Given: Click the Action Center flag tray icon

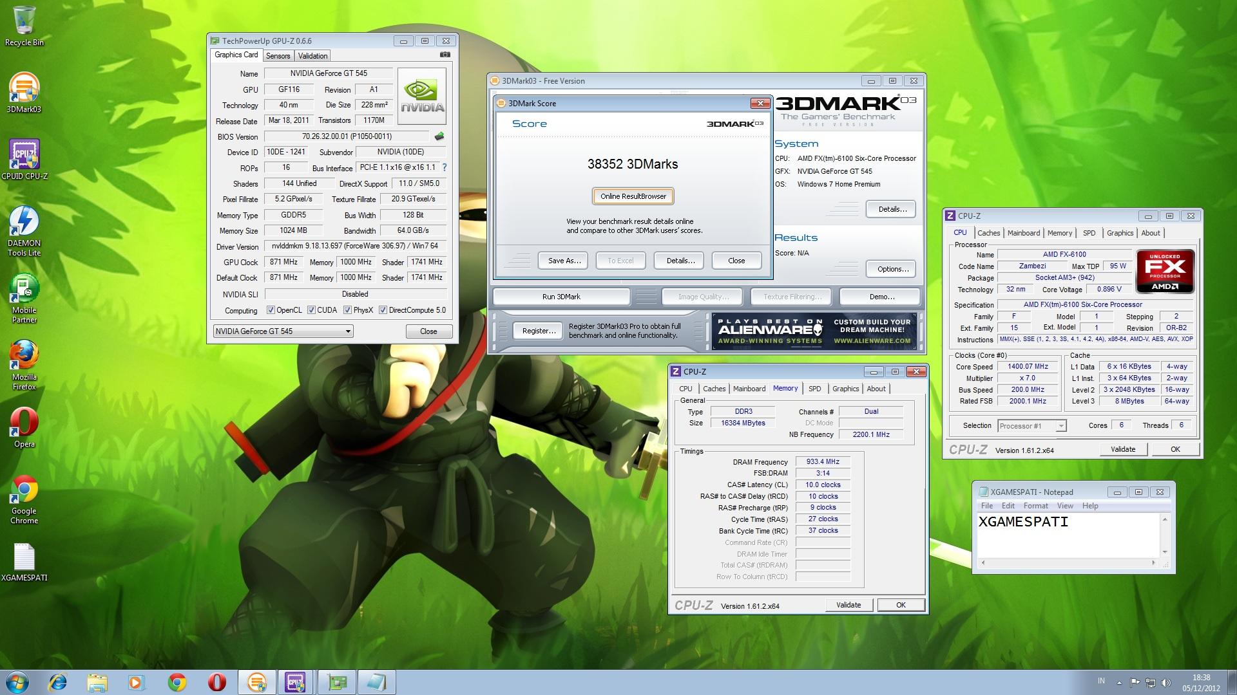Looking at the screenshot, I should [1135, 682].
